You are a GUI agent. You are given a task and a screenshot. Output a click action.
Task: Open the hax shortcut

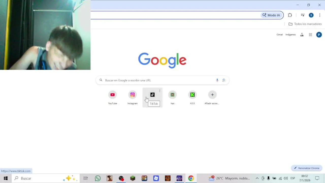pyautogui.click(x=172, y=97)
